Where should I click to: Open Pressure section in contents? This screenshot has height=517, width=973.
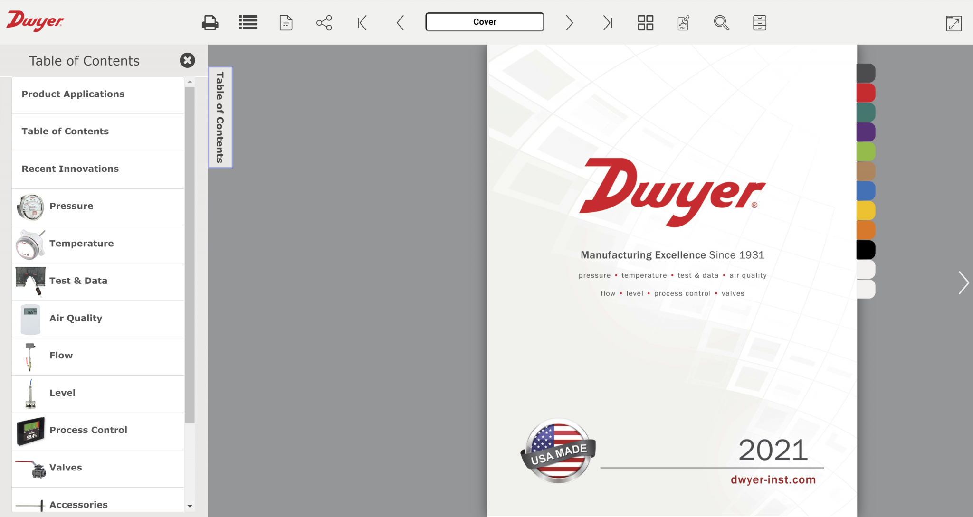[71, 206]
